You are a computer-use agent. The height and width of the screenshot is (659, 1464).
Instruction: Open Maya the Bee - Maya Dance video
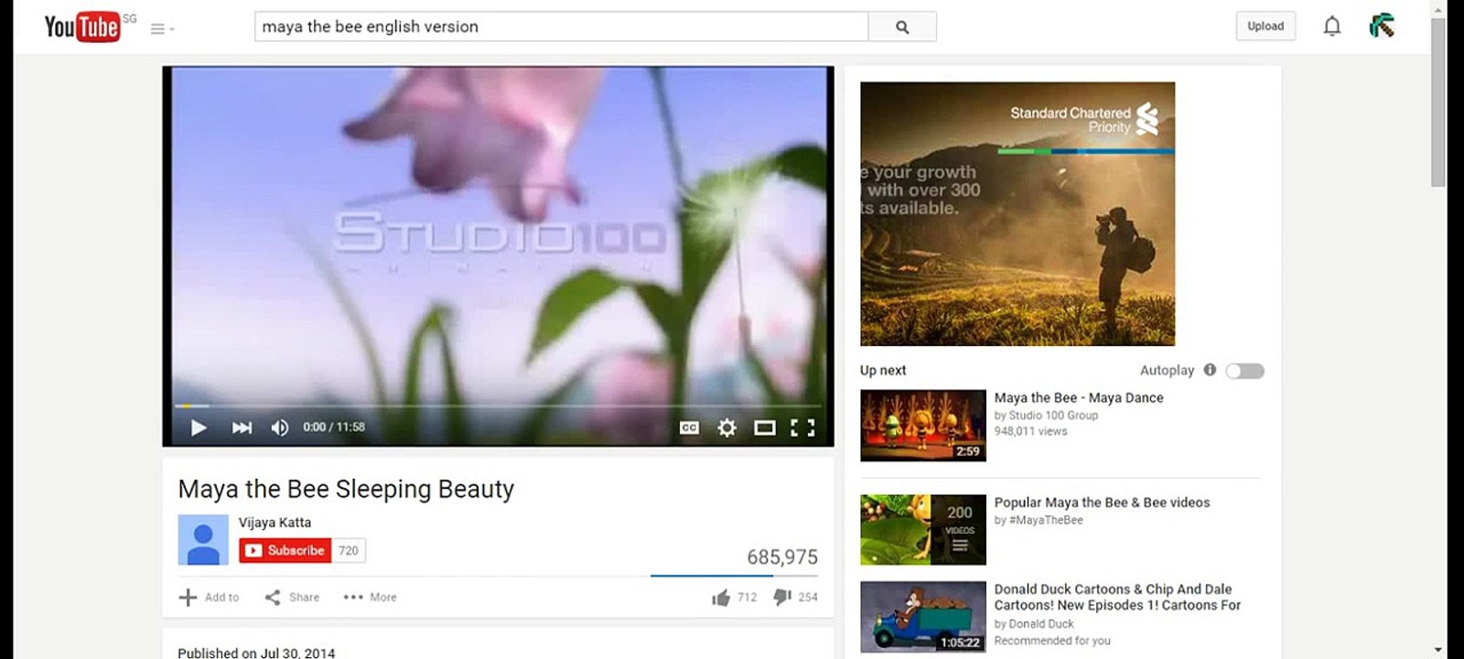click(x=1079, y=398)
